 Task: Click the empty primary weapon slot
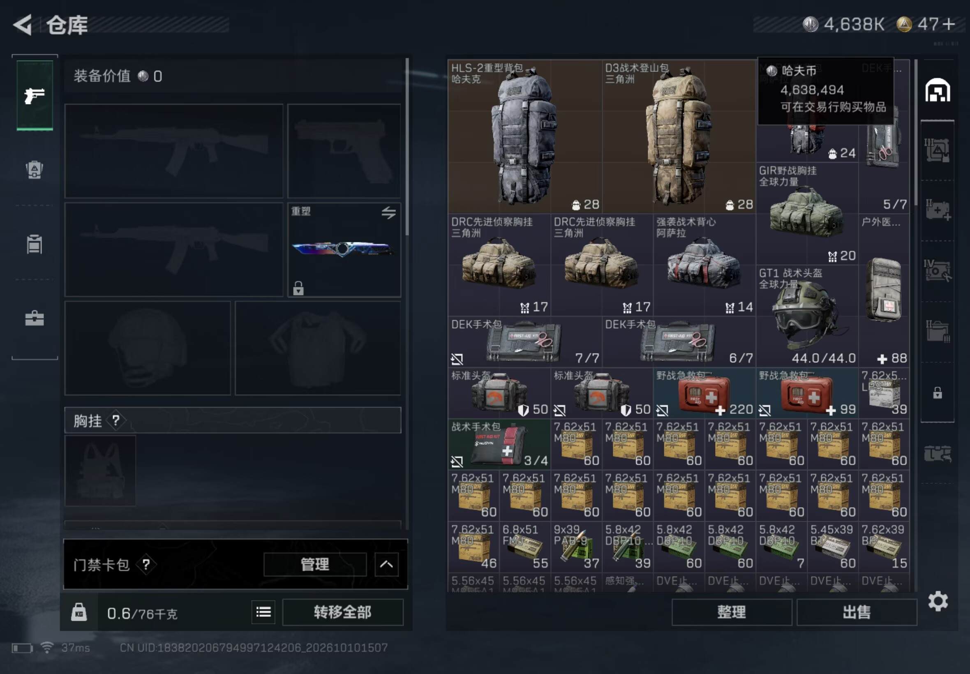(174, 151)
